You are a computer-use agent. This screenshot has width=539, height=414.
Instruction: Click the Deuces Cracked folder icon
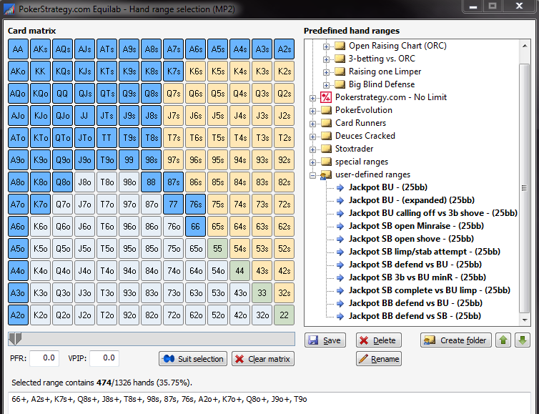326,136
